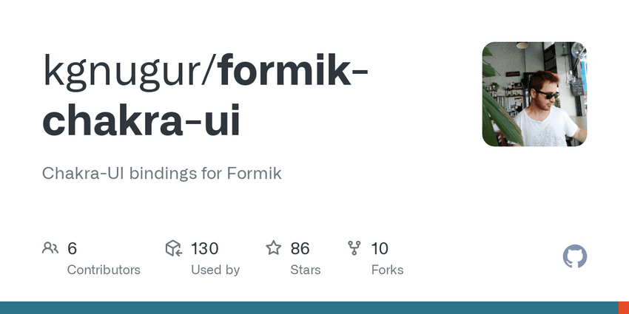Click 'chakra-ui' on the title's second line
629x314 pixels.
point(141,121)
